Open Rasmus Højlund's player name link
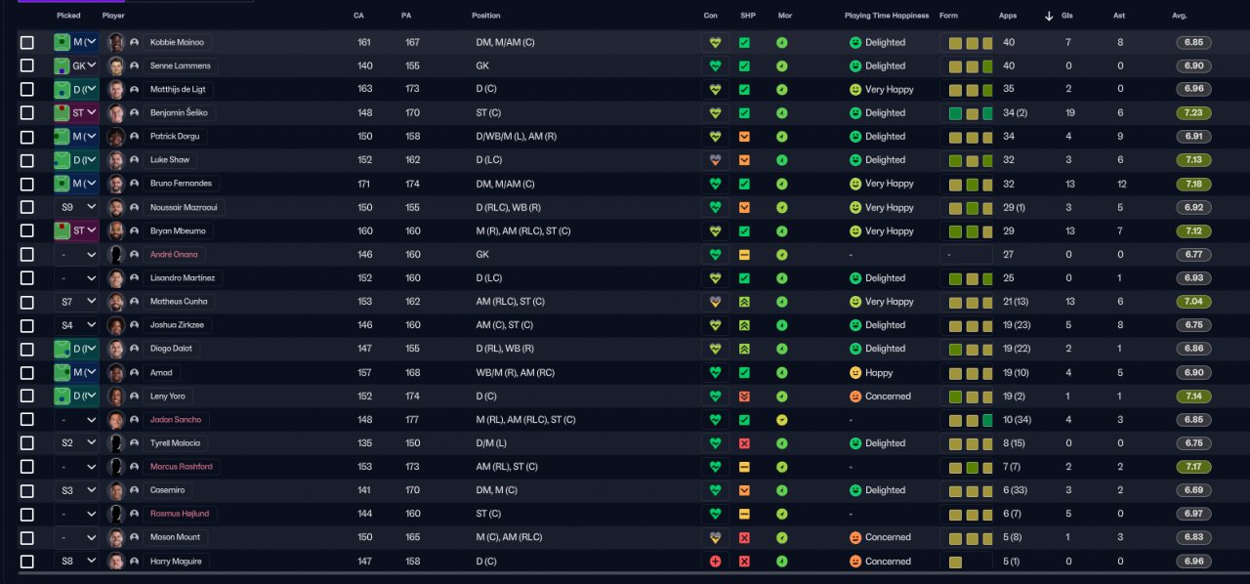This screenshot has height=584, width=1250. coord(180,514)
